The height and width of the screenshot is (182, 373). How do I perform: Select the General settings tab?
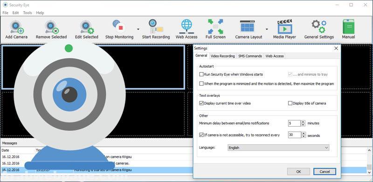tap(201, 55)
